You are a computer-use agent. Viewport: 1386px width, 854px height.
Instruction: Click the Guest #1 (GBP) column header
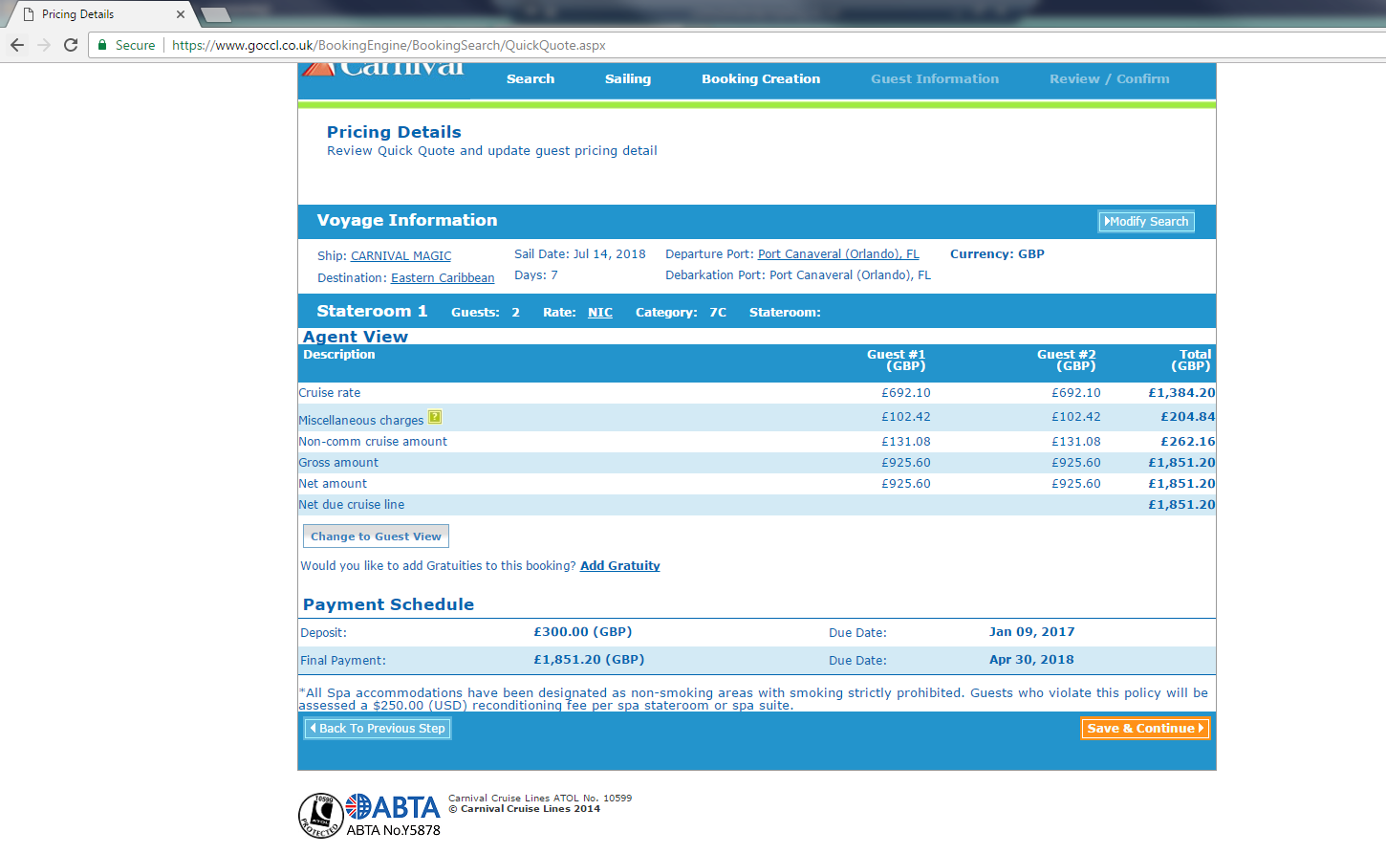tap(896, 361)
